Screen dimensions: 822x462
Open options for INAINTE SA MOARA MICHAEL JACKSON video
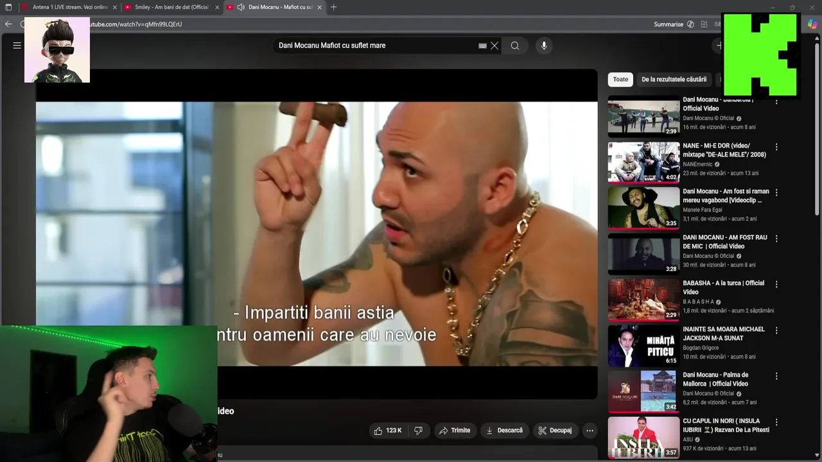(x=776, y=330)
